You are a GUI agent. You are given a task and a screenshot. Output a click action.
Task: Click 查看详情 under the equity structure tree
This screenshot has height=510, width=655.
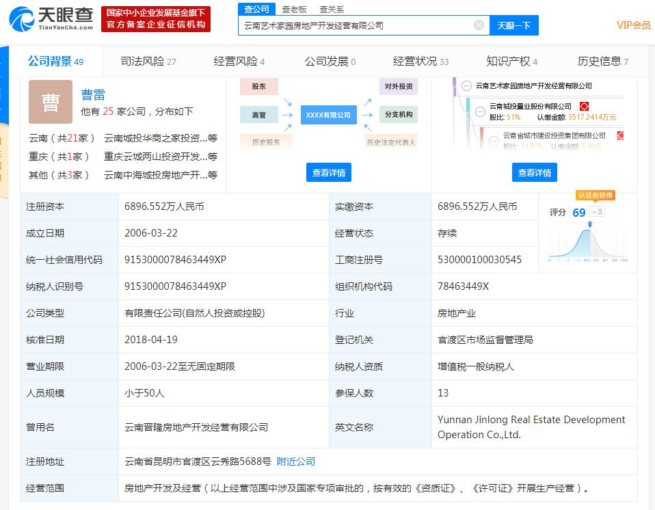coord(535,172)
